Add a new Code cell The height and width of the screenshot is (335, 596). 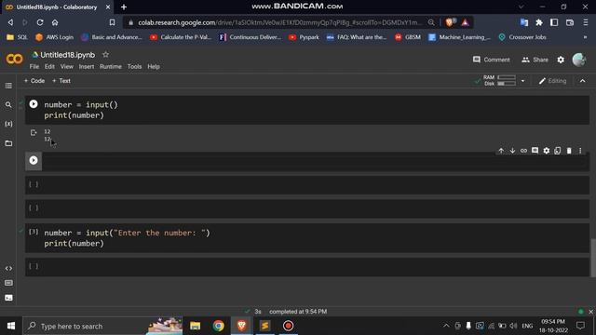(34, 81)
